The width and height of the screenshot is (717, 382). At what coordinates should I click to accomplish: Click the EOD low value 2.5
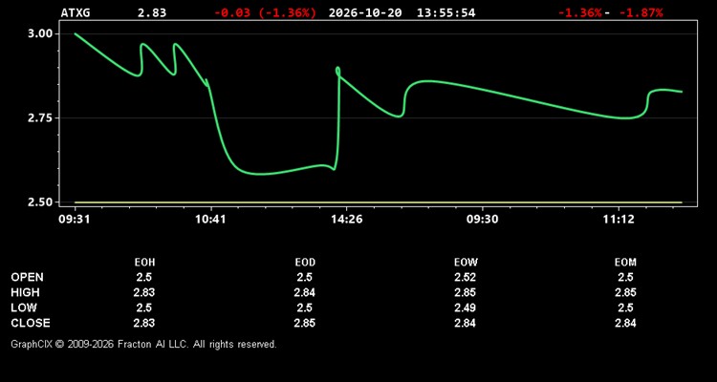click(305, 308)
